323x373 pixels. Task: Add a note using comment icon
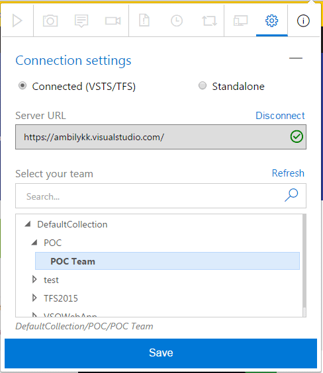[81, 21]
